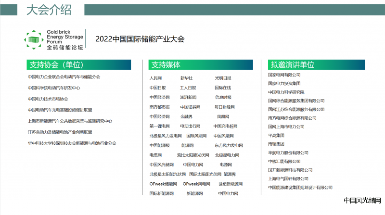Click 国网江苏综合能源服务有限公司 entry
This screenshot has width=385, height=215.
[296, 110]
